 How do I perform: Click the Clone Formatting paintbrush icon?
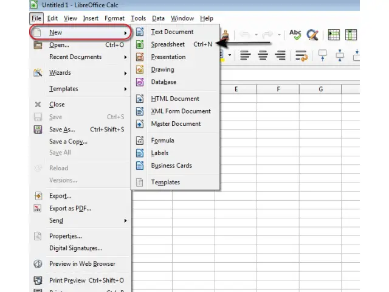pyautogui.click(x=225, y=35)
